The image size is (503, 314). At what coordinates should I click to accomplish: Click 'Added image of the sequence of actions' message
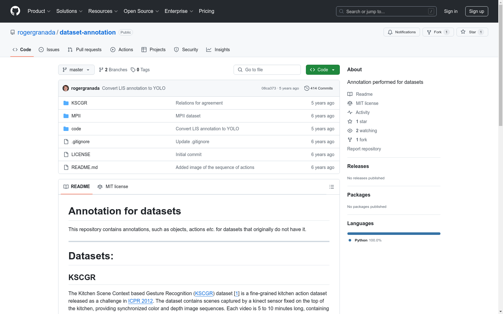[215, 167]
